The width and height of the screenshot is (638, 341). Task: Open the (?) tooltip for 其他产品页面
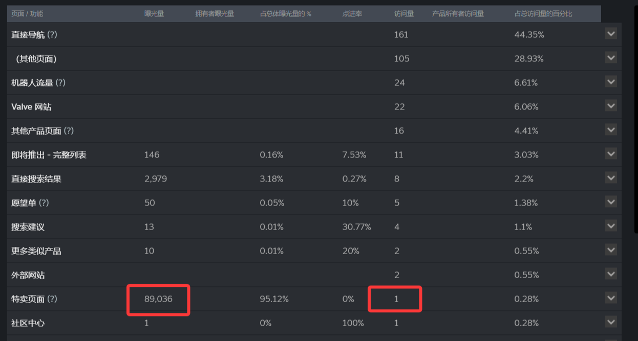[x=69, y=131]
